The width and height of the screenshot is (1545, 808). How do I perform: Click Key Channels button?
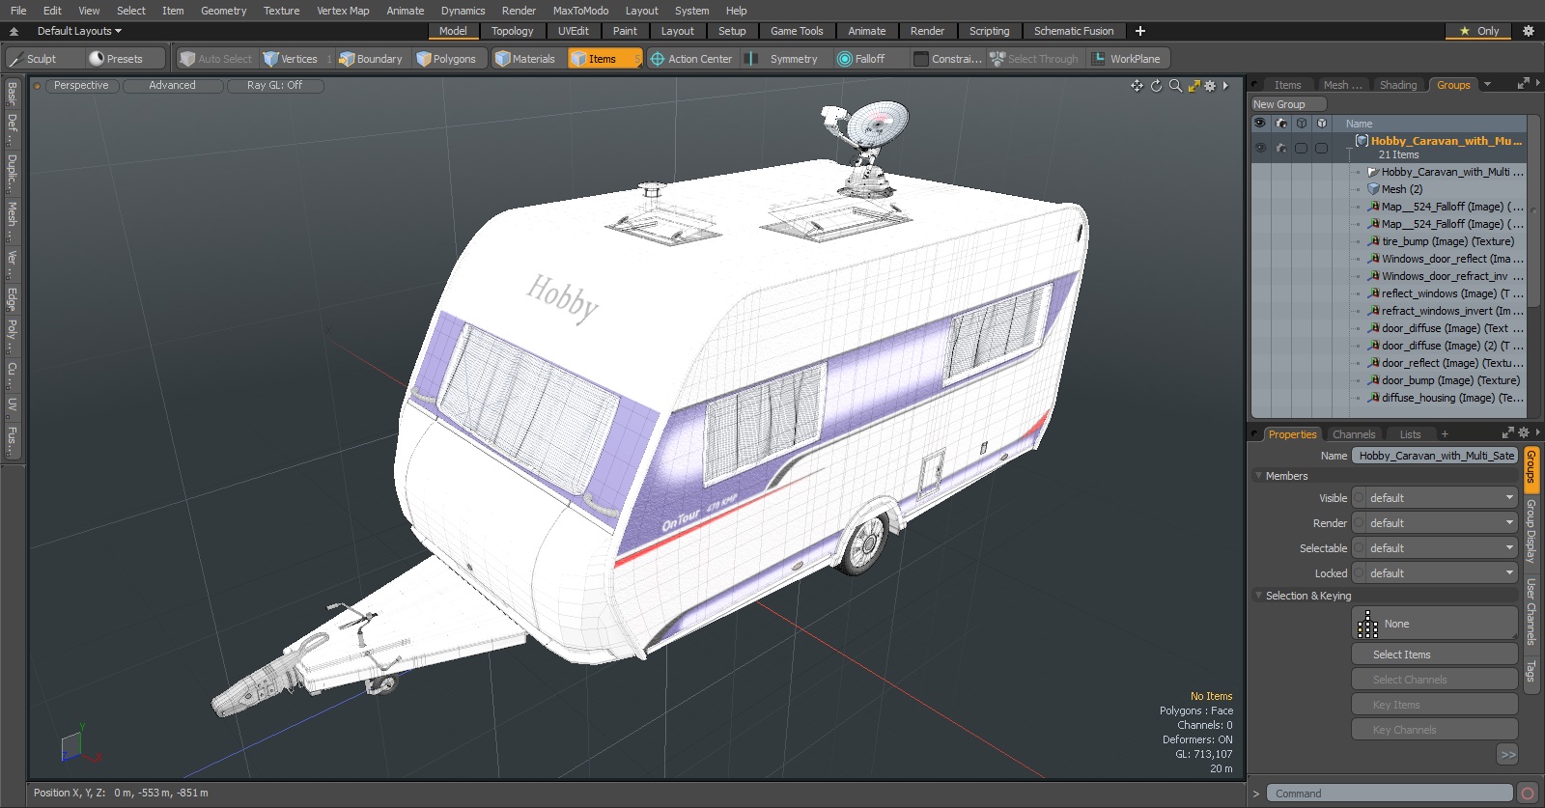(1435, 730)
